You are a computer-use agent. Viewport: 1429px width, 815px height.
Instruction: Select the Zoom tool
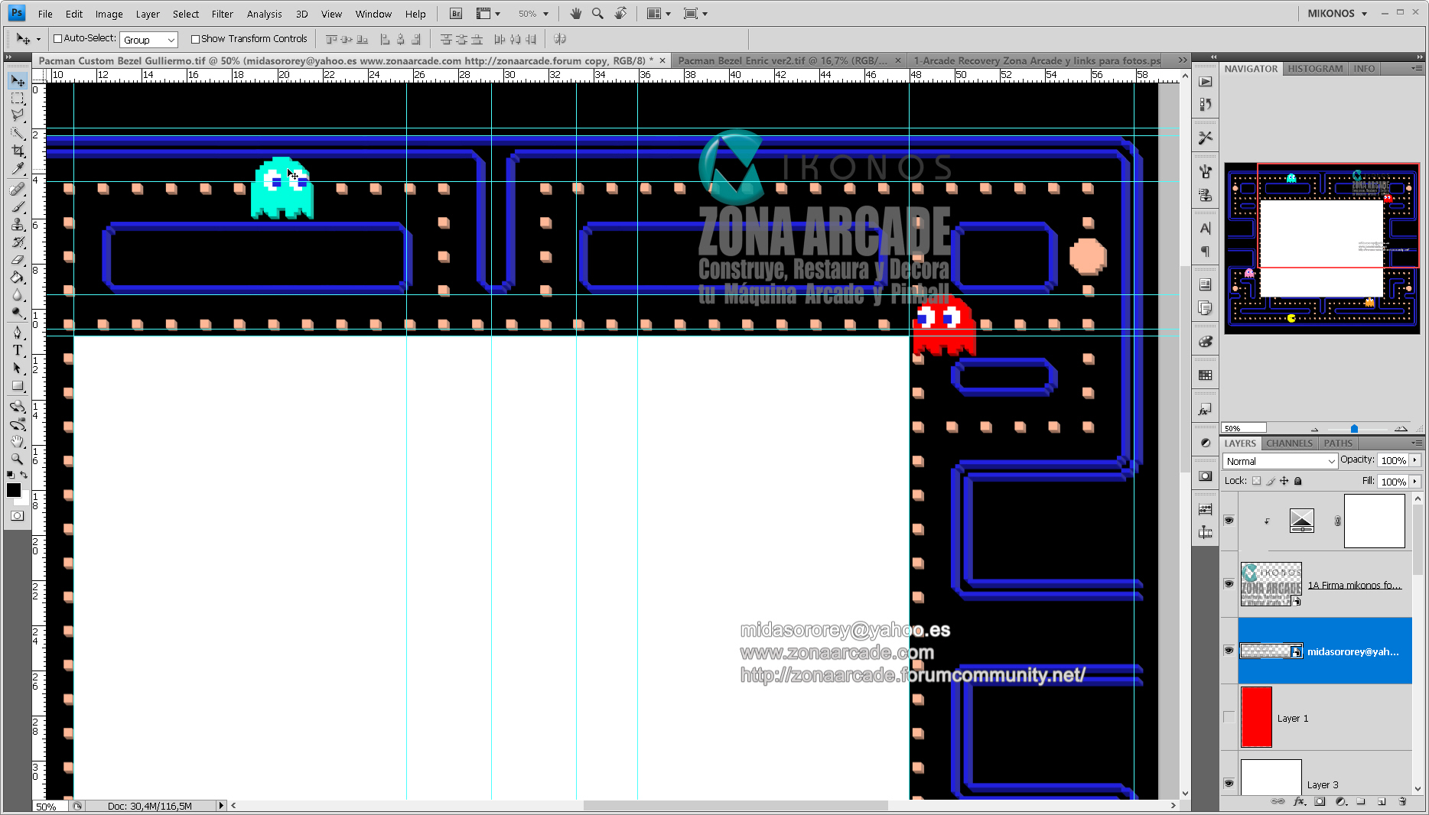(x=18, y=459)
